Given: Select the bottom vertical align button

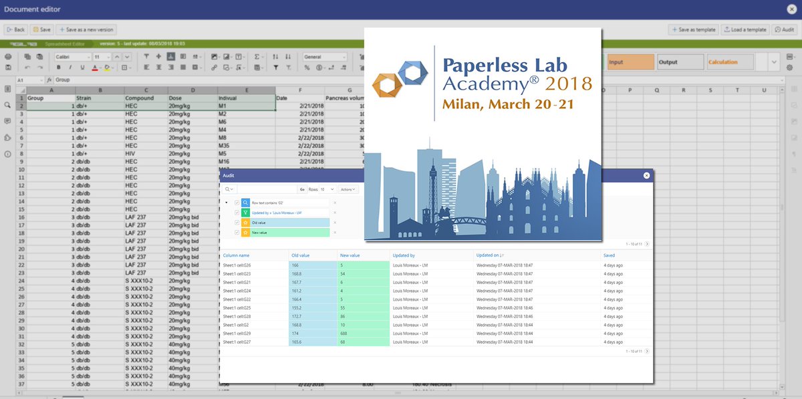Looking at the screenshot, I should click(x=171, y=57).
